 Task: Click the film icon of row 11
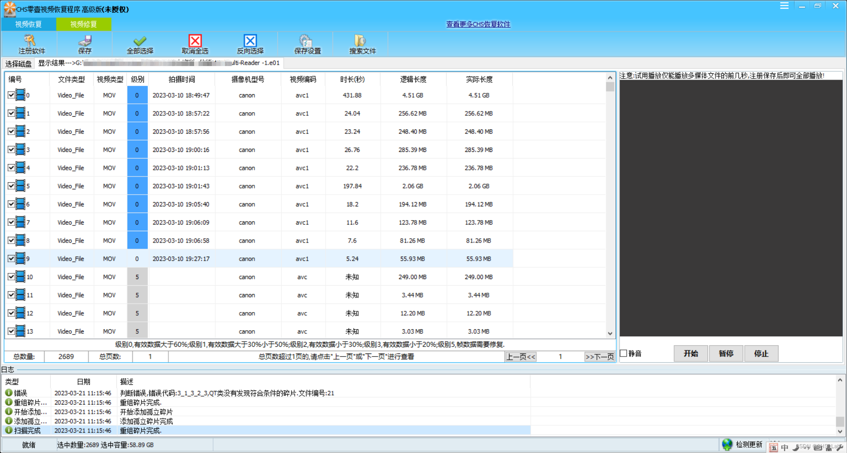coord(20,295)
